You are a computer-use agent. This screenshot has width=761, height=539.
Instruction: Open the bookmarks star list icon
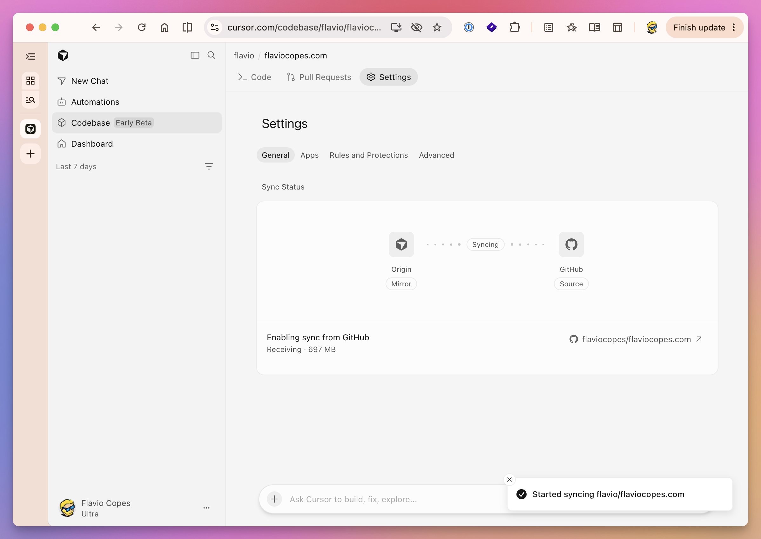pos(572,27)
